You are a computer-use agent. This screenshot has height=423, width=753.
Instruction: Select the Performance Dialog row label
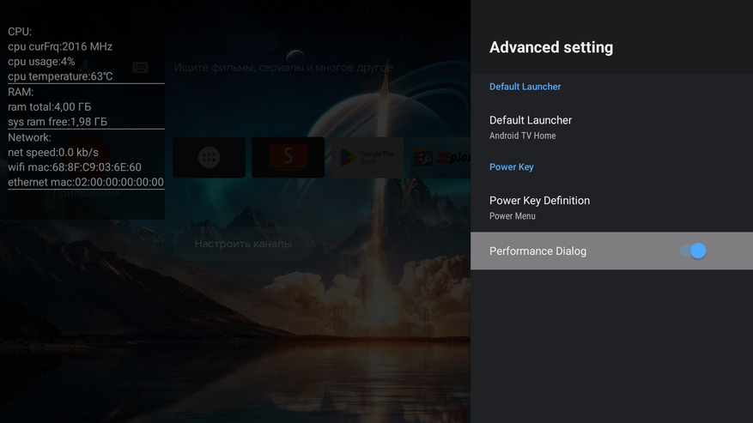click(x=537, y=251)
